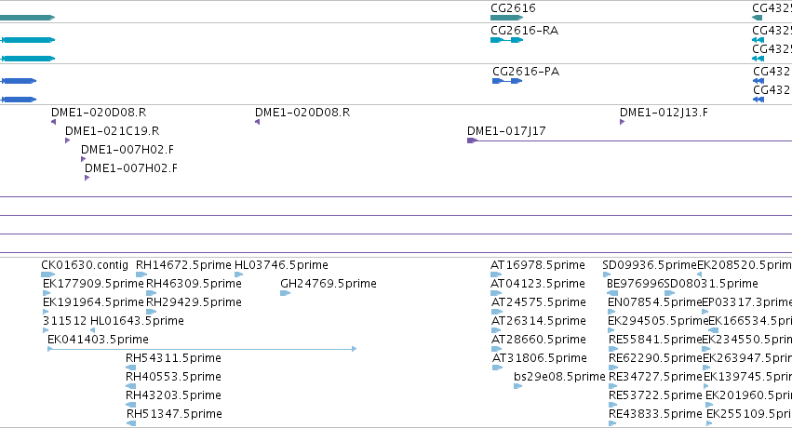This screenshot has width=792, height=428.
Task: Select the CG2616 gene arrow glyph
Action: coord(506,18)
